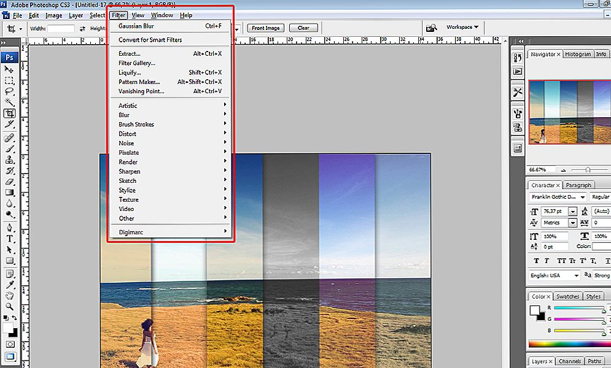
Task: Click the Navigator preview thumbnail
Action: coord(570,112)
